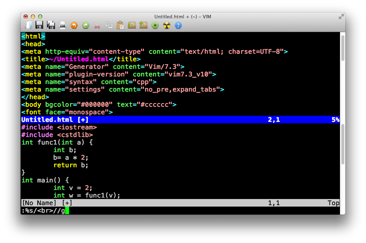Save a Vim session via the folder-plus icon

click(143, 25)
